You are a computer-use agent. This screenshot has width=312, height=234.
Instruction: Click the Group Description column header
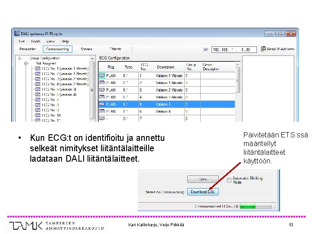tap(211, 67)
